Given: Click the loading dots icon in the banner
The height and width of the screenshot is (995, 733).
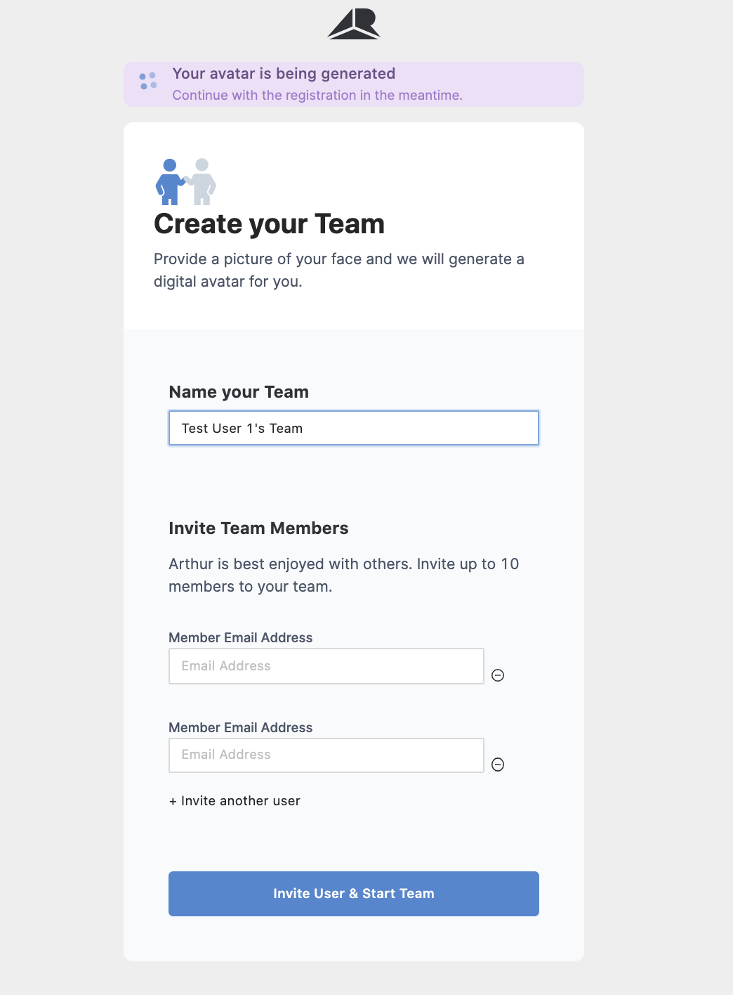Looking at the screenshot, I should (148, 81).
